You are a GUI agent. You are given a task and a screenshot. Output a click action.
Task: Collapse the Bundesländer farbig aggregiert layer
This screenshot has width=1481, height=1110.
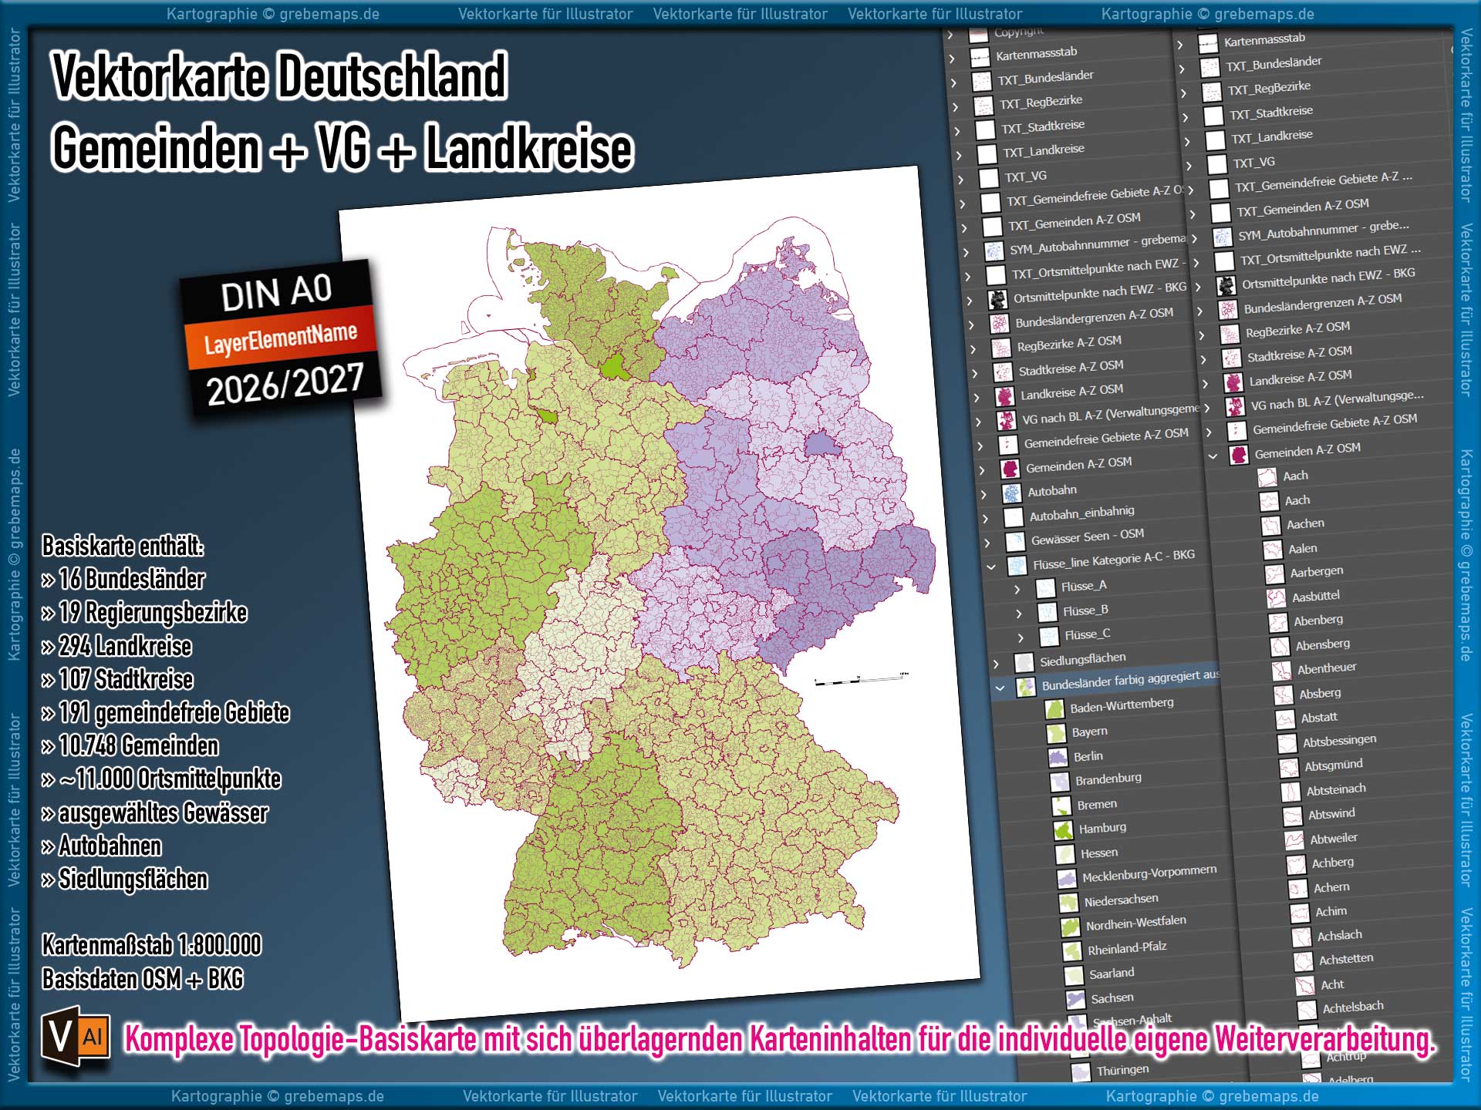1000,688
